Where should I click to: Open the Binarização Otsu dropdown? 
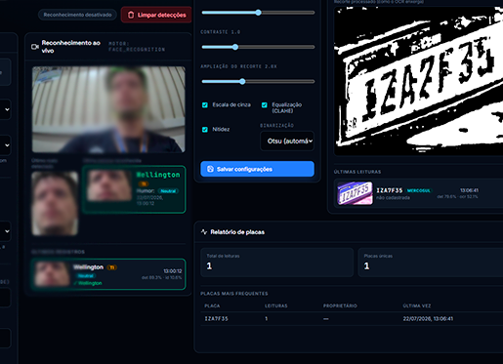[x=287, y=141]
